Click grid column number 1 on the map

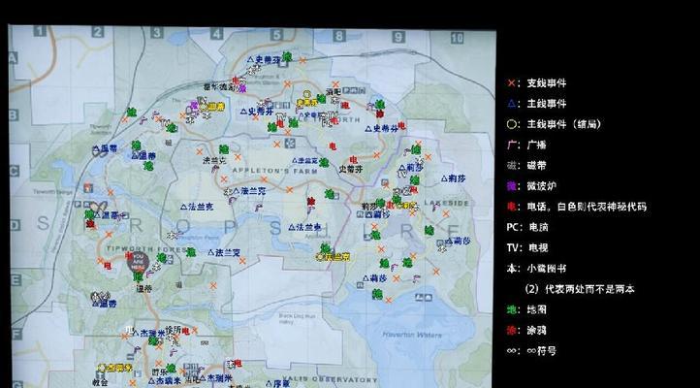click(40, 31)
